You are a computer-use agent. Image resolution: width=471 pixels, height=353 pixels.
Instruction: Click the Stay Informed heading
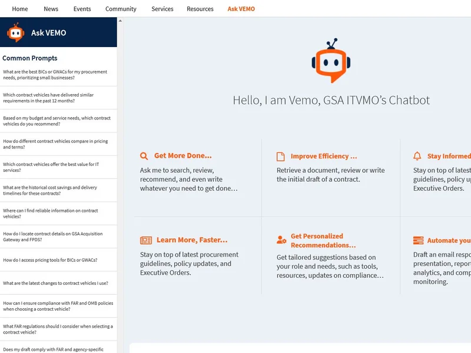click(x=449, y=156)
